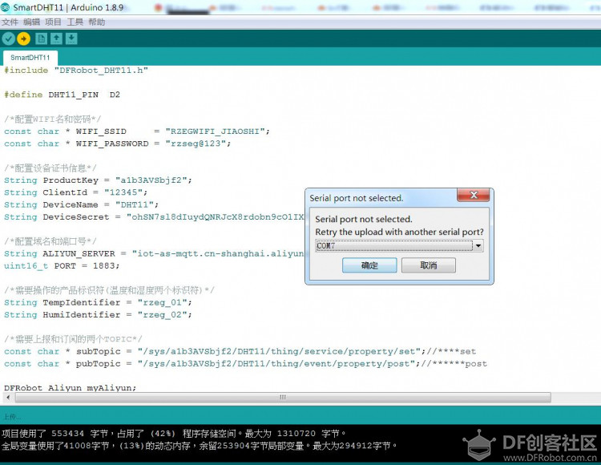Click the 需要上报和订阅的两个TOPIC comment
This screenshot has height=465, width=601.
click(73, 339)
